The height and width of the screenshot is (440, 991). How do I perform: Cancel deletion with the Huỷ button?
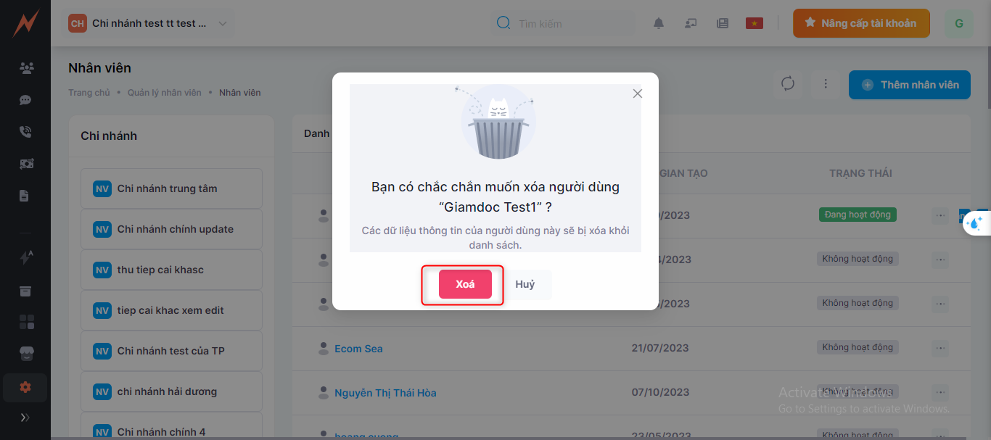pyautogui.click(x=525, y=284)
